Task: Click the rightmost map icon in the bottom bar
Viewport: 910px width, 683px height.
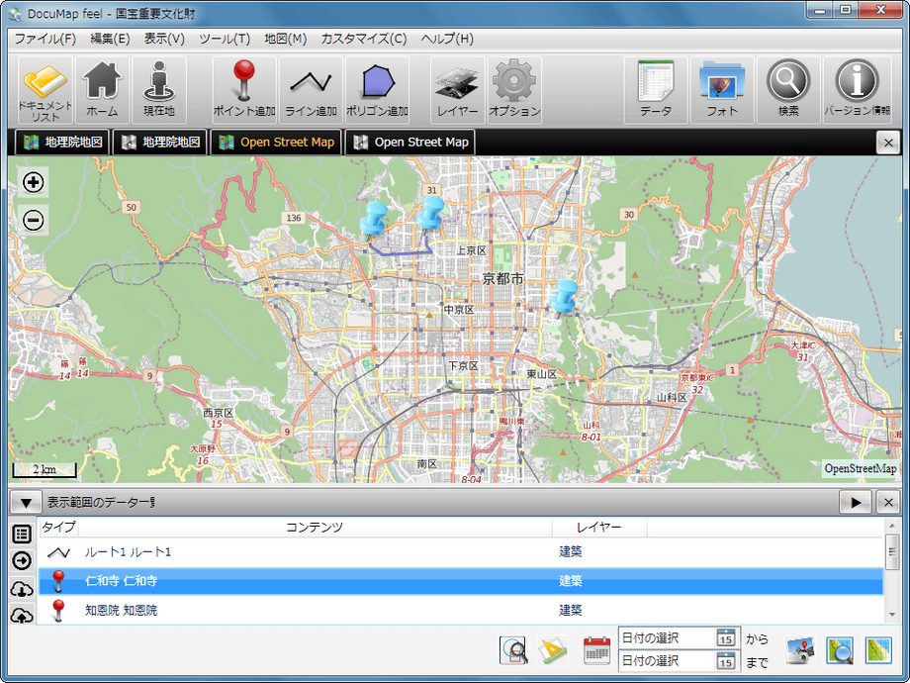Action: tap(878, 650)
